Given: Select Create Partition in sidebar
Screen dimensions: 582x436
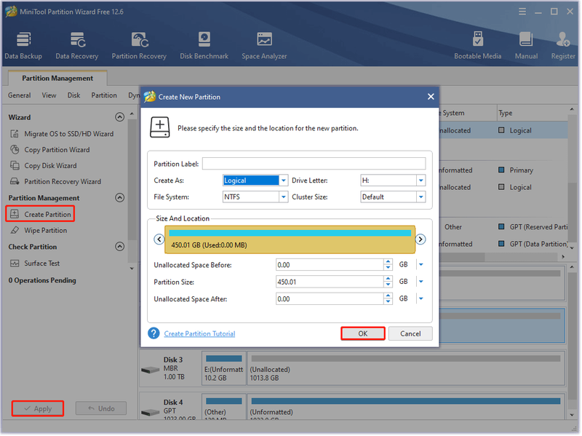Looking at the screenshot, I should click(x=40, y=214).
